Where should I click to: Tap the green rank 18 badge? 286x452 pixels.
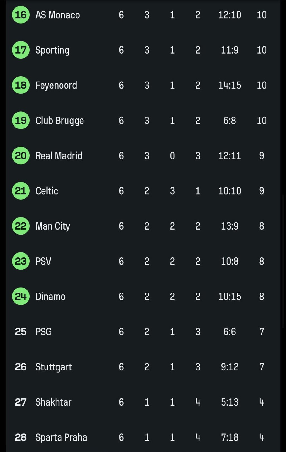coord(21,85)
